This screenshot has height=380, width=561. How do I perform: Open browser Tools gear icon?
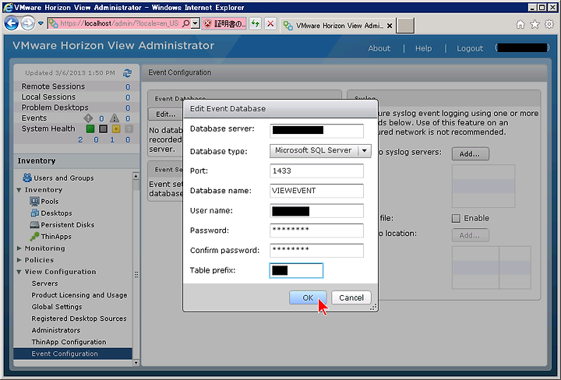pos(549,24)
